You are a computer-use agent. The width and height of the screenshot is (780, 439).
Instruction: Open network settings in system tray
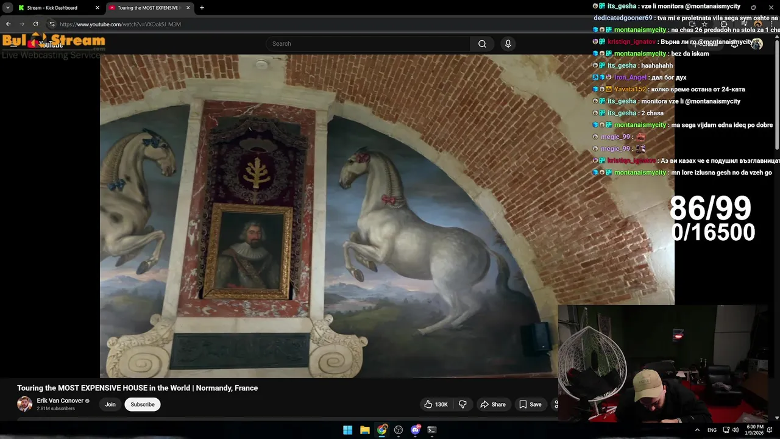pyautogui.click(x=726, y=430)
